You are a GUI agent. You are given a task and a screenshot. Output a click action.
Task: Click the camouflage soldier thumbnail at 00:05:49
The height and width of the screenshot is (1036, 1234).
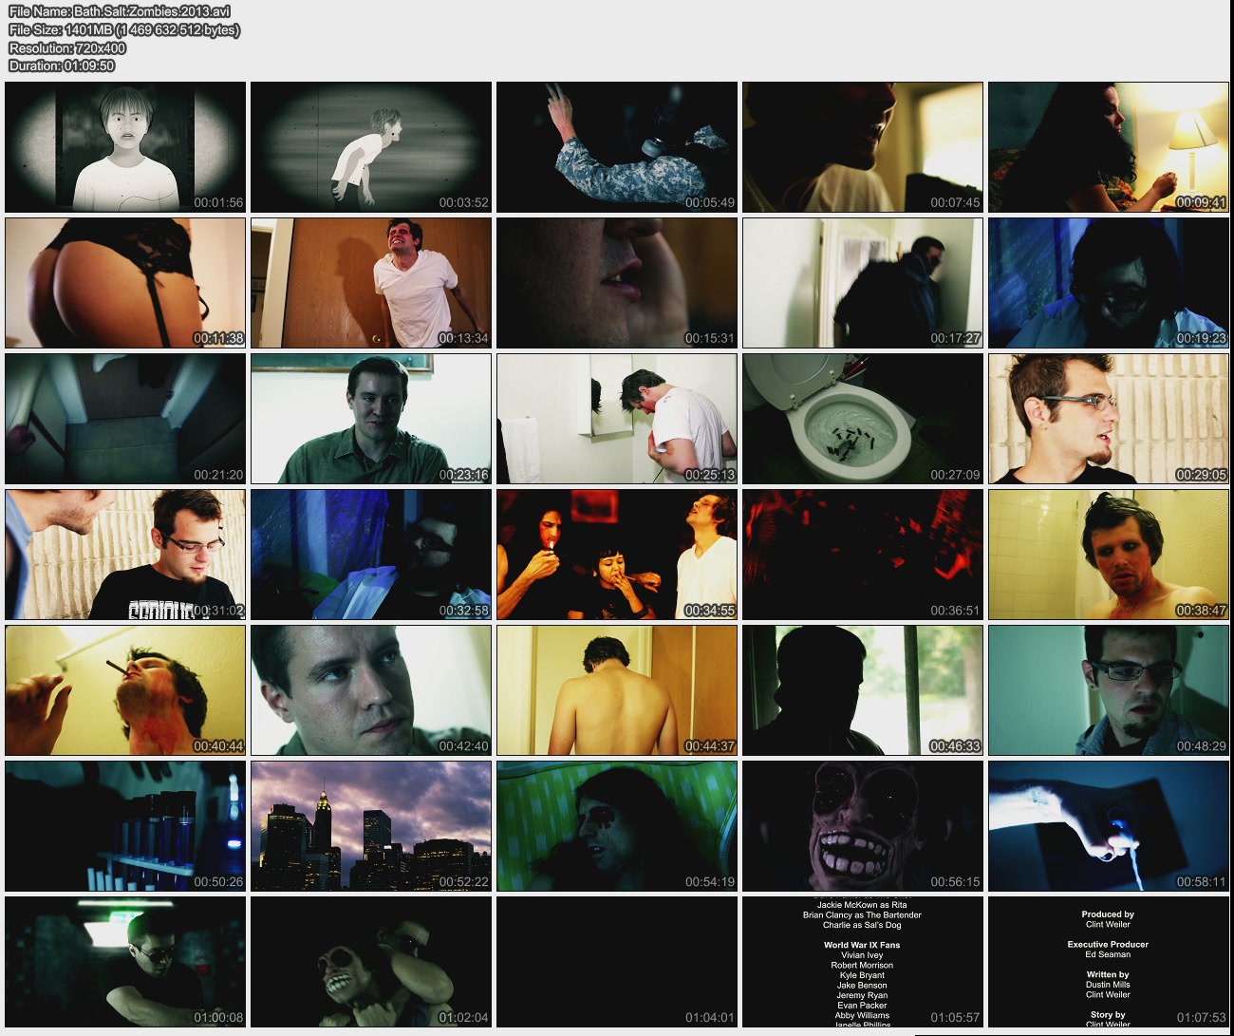tap(616, 146)
